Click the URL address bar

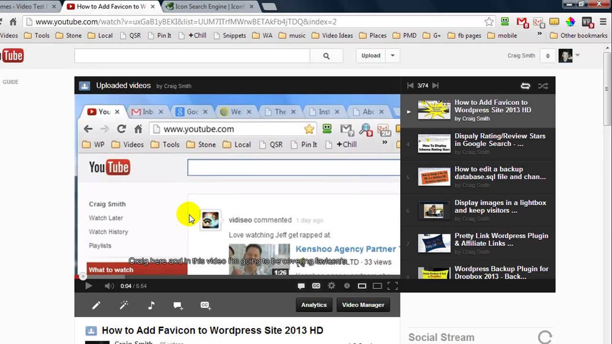click(258, 22)
